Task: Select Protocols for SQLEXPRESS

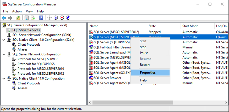Action: tap(36, 64)
